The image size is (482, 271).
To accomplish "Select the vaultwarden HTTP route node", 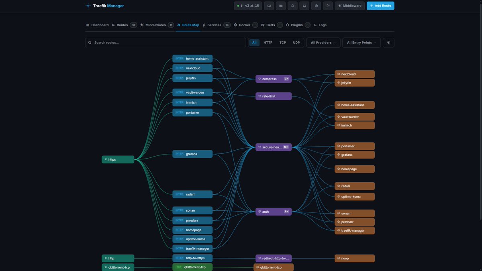I will [x=192, y=93].
